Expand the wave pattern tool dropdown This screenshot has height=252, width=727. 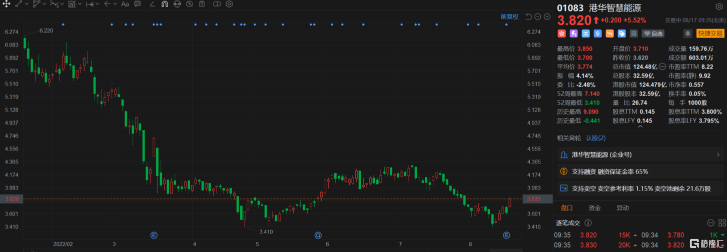point(63,4)
